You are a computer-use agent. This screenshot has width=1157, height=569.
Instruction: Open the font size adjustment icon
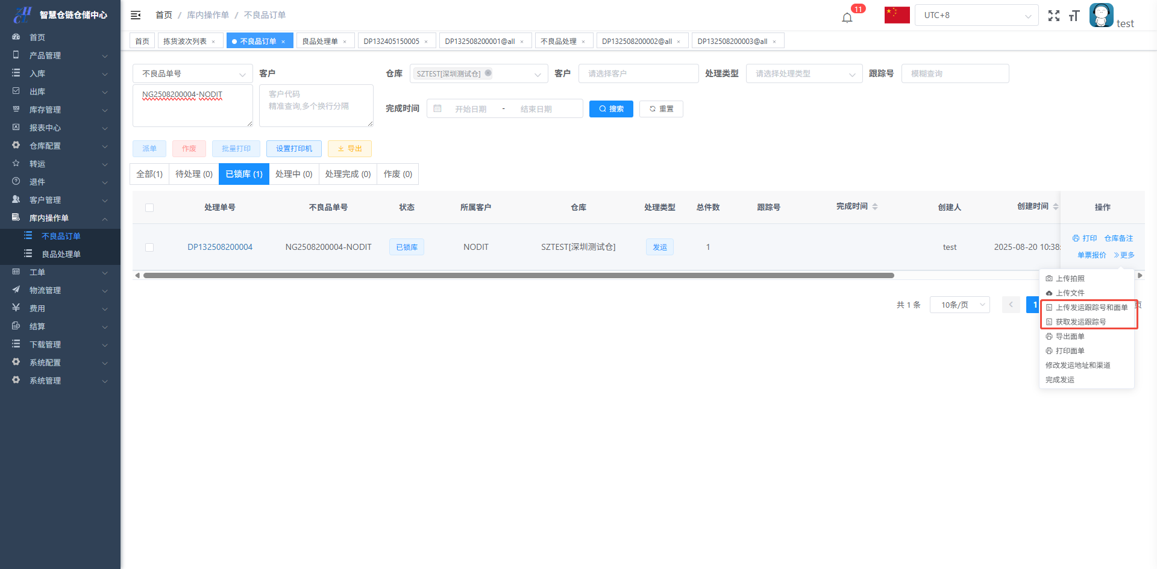tap(1074, 16)
